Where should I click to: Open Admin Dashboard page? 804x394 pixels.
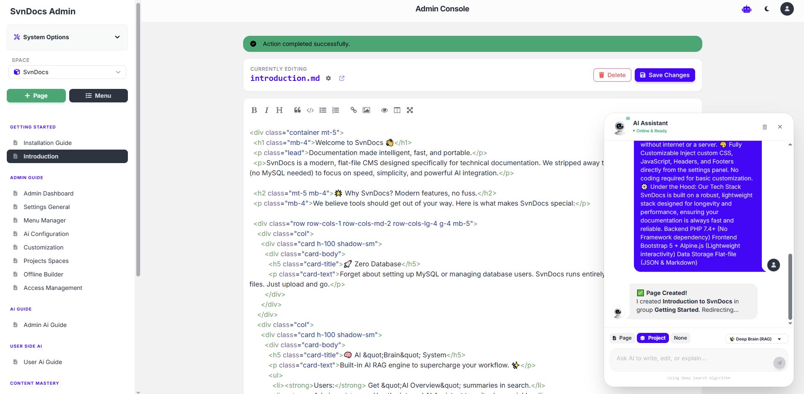(x=67, y=193)
